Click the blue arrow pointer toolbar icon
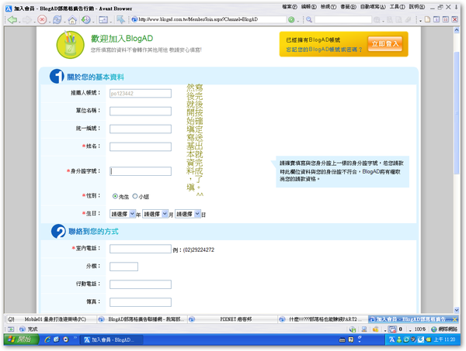 coord(120,19)
